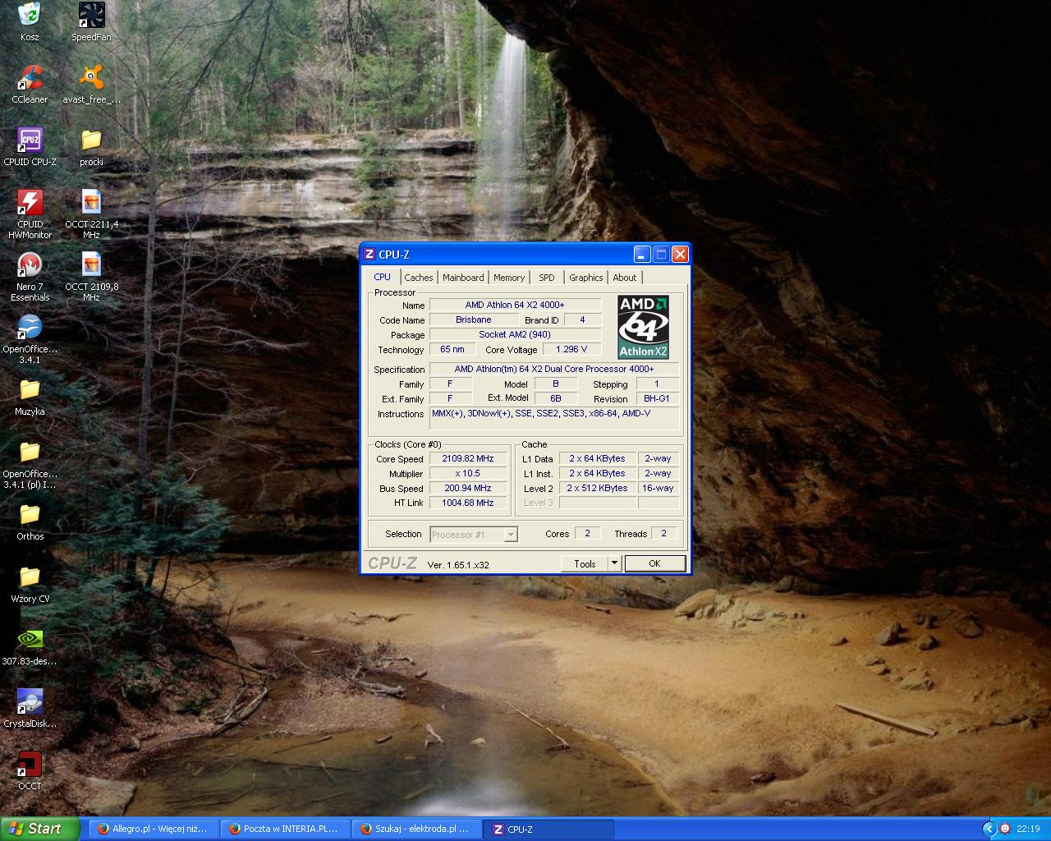Screen dimensions: 1051x841
Task: Open the Start menu
Action: tap(40, 829)
